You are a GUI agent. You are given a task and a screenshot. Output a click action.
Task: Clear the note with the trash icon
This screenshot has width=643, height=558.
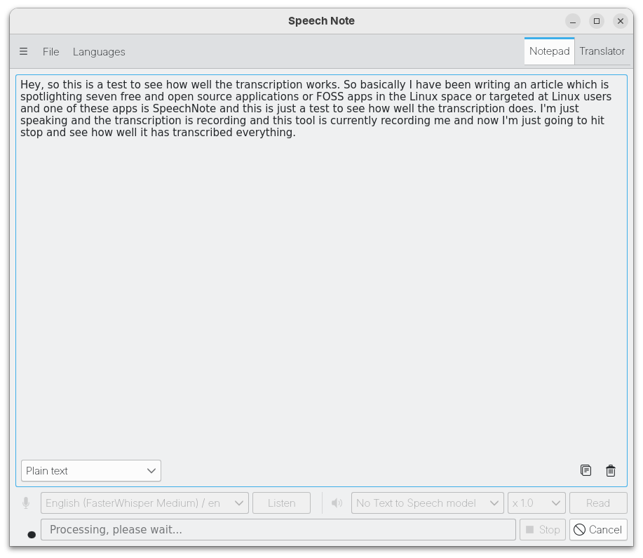tap(611, 470)
